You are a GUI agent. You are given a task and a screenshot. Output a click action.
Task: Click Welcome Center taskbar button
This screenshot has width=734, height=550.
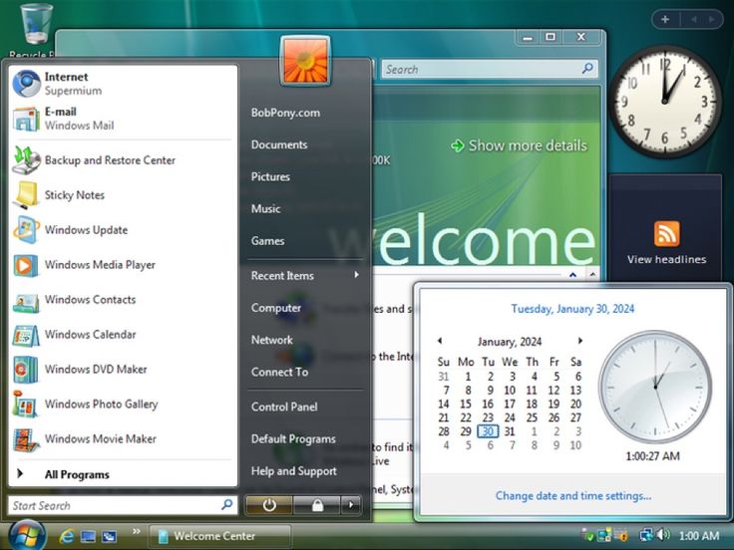220,536
